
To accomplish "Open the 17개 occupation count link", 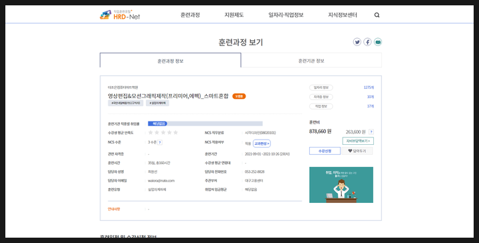I will point(370,106).
